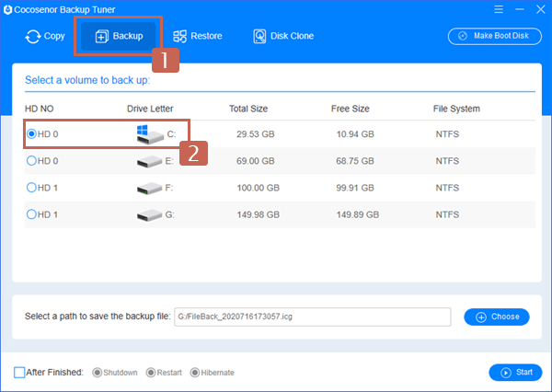Click the Start button

click(515, 373)
